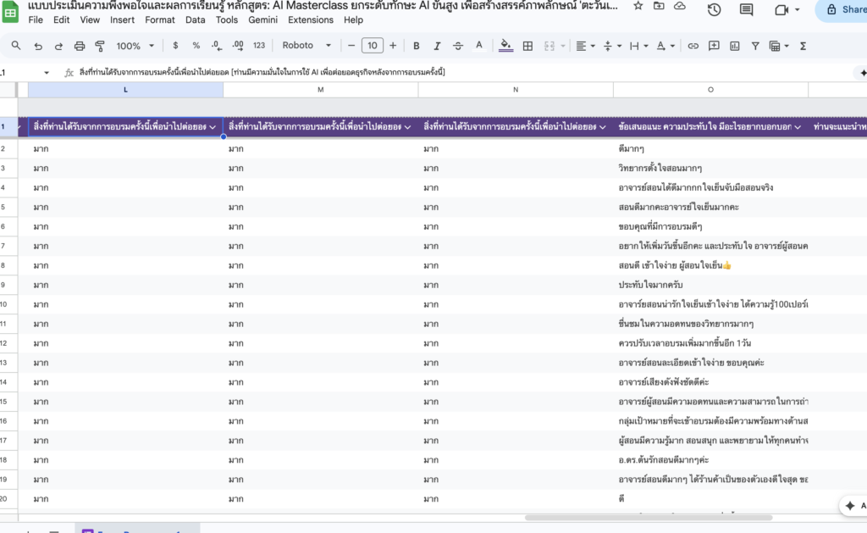Open version history clock icon
867x533 pixels.
714,9
